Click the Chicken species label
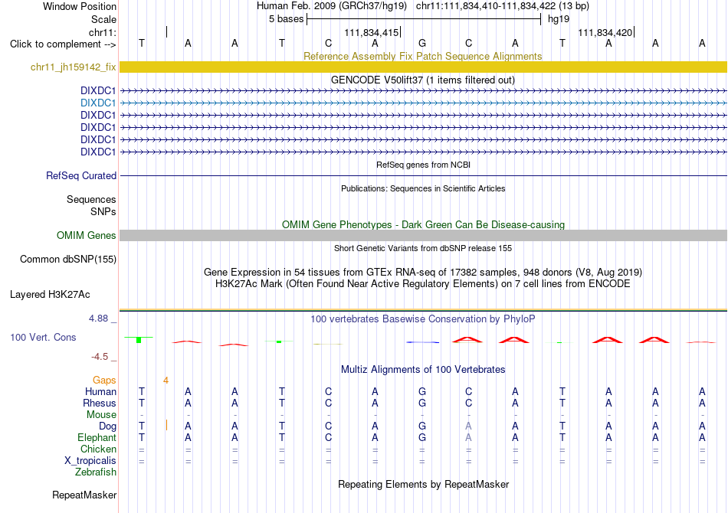 (x=98, y=449)
